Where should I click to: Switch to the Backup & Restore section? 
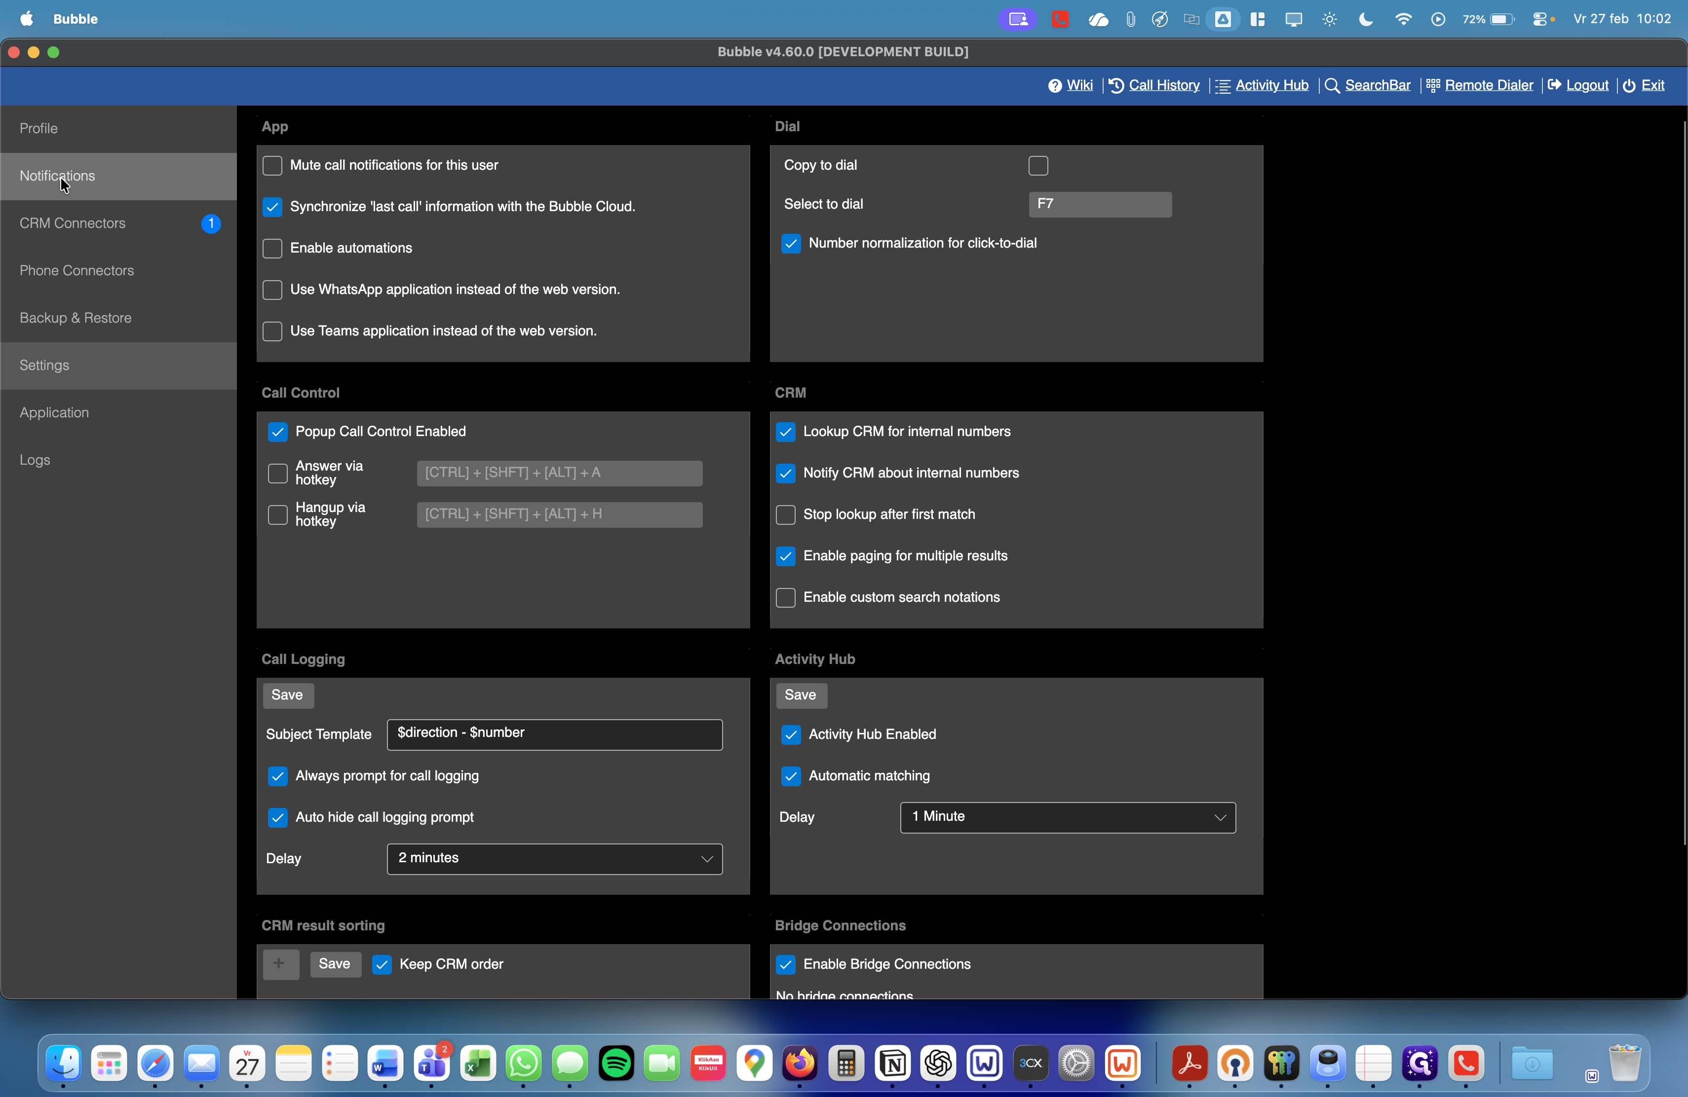coord(75,318)
